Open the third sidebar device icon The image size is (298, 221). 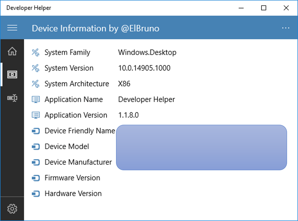pos(12,98)
